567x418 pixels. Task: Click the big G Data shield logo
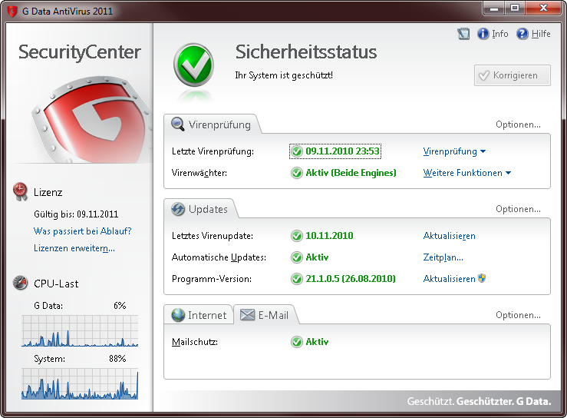(x=92, y=120)
